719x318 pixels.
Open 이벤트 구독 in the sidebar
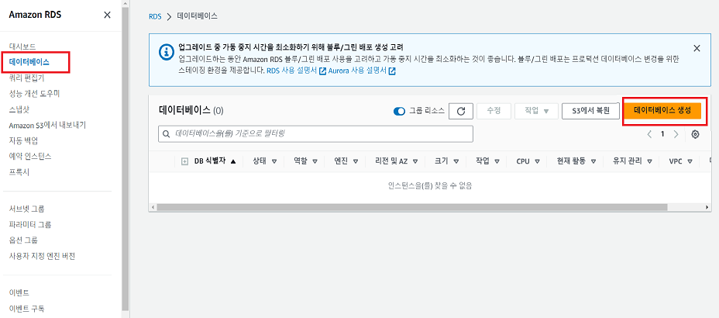[26, 309]
